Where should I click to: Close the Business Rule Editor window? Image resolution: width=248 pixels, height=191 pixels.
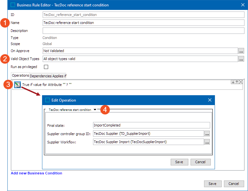coord(243,5)
